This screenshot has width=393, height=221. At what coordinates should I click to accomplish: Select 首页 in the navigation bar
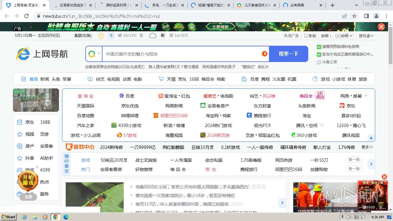[34, 79]
